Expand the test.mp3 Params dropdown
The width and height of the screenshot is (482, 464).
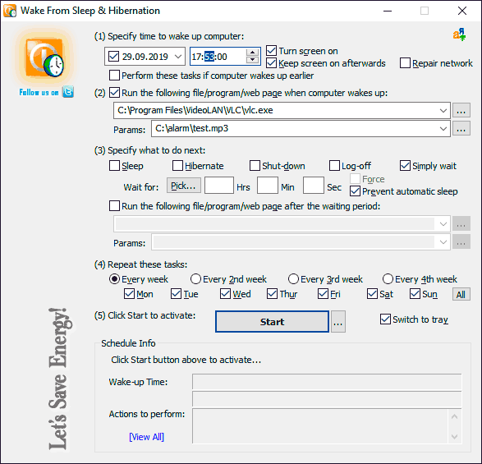443,129
